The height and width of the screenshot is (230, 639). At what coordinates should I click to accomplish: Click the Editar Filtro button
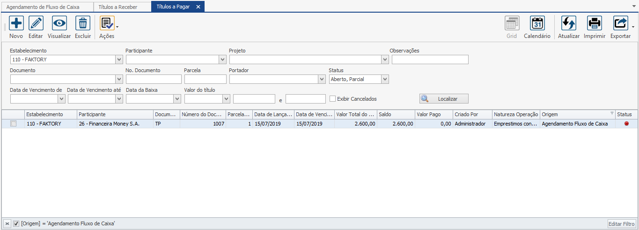tap(622, 224)
